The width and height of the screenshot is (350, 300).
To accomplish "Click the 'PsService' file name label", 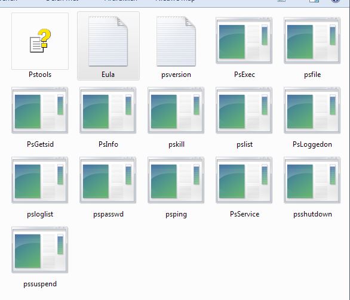I will (x=245, y=214).
